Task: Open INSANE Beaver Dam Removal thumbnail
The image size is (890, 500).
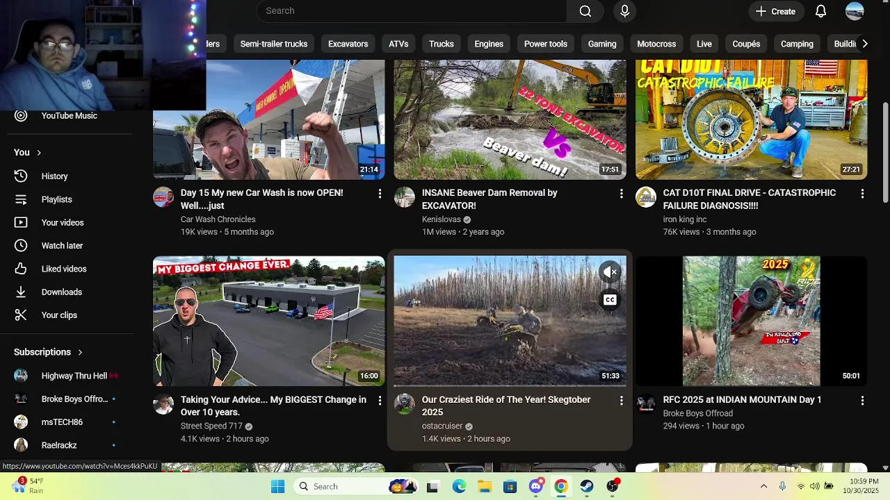Action: click(510, 119)
